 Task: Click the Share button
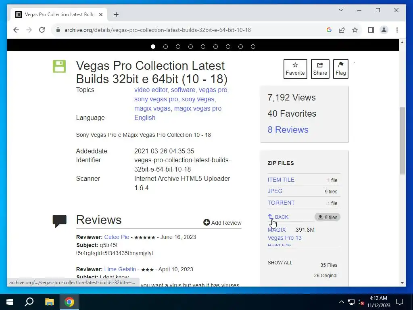click(320, 69)
